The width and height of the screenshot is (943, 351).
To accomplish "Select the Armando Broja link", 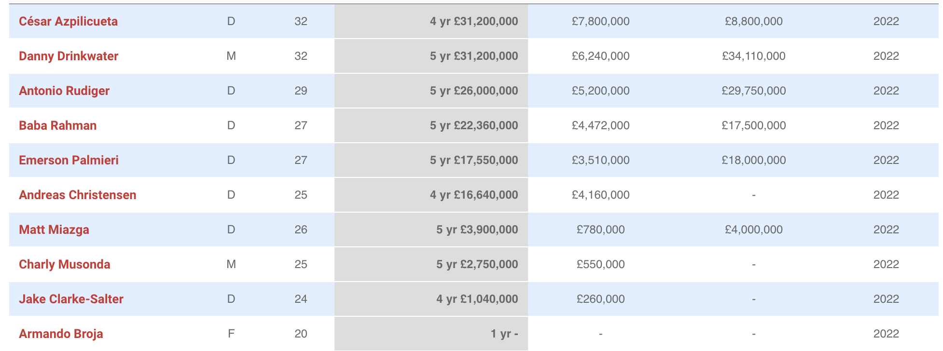I will [x=61, y=334].
